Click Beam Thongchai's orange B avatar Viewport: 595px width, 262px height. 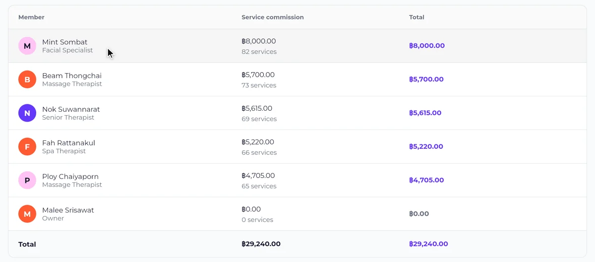tap(27, 80)
